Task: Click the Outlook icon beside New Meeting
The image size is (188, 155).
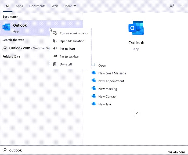Action: tap(93, 88)
